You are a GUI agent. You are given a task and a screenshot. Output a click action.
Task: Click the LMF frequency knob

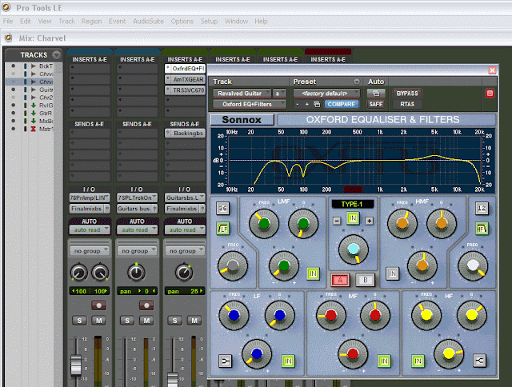tap(264, 224)
